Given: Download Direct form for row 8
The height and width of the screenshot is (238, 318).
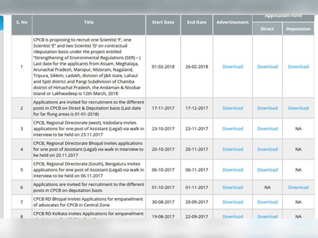Looking at the screenshot, I should (267, 216).
